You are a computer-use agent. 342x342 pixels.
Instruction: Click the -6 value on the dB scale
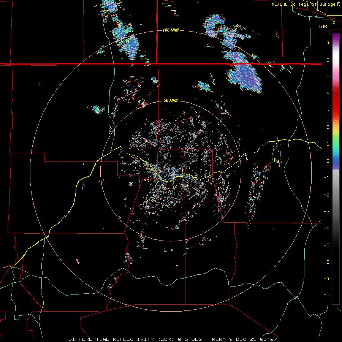[x=326, y=262]
